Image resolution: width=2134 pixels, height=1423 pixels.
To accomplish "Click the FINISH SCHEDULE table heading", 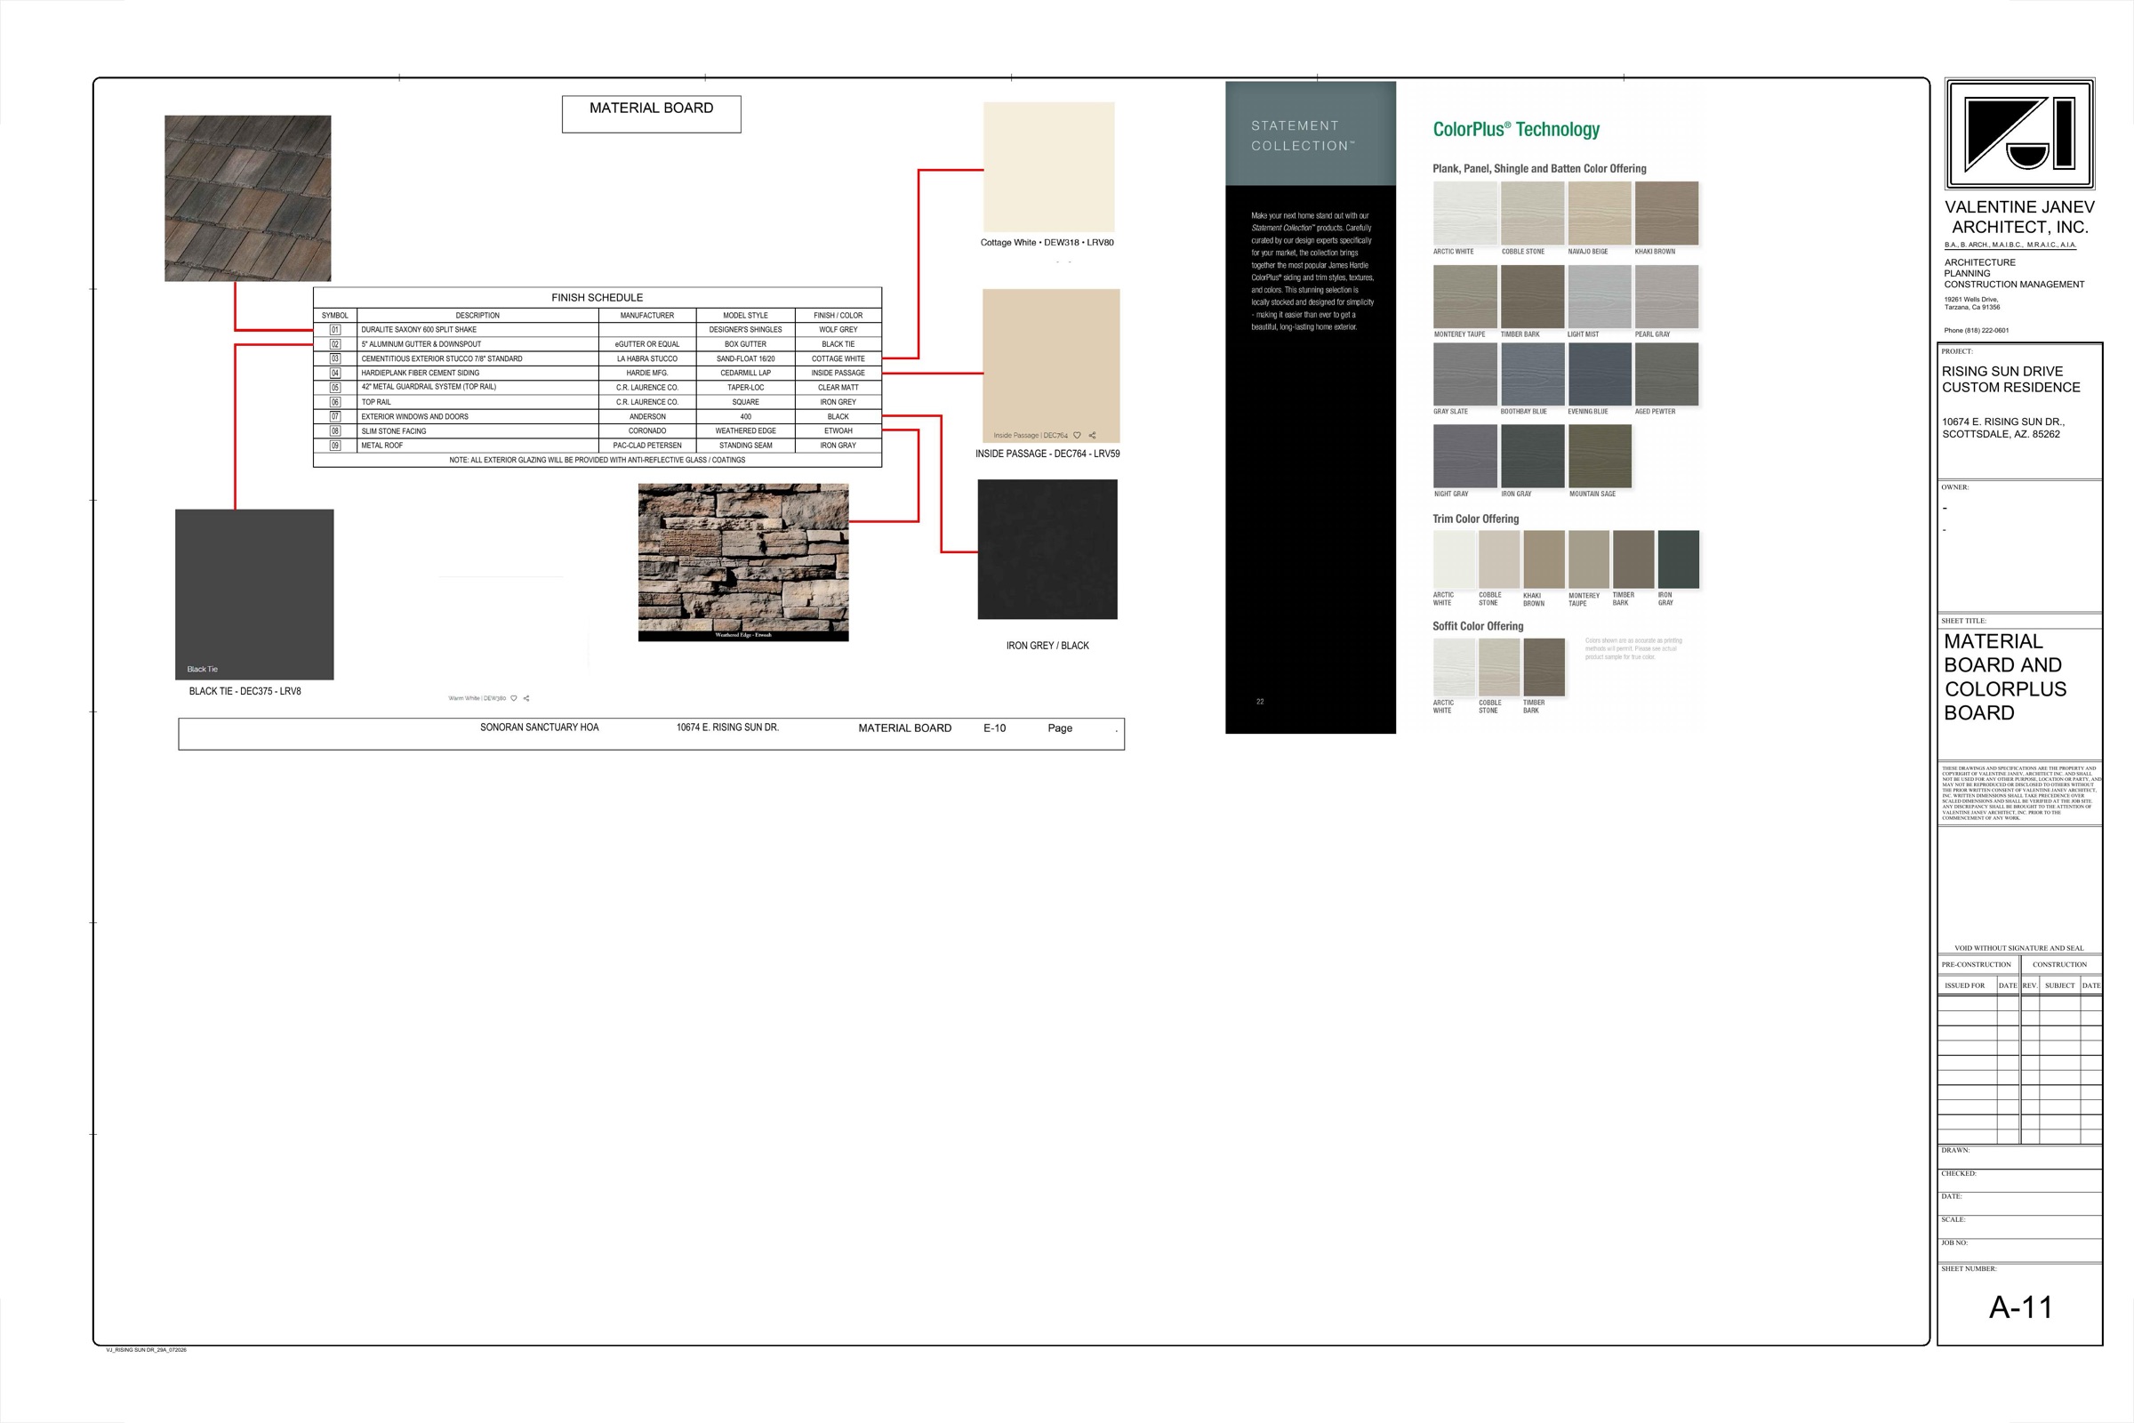I will (597, 298).
